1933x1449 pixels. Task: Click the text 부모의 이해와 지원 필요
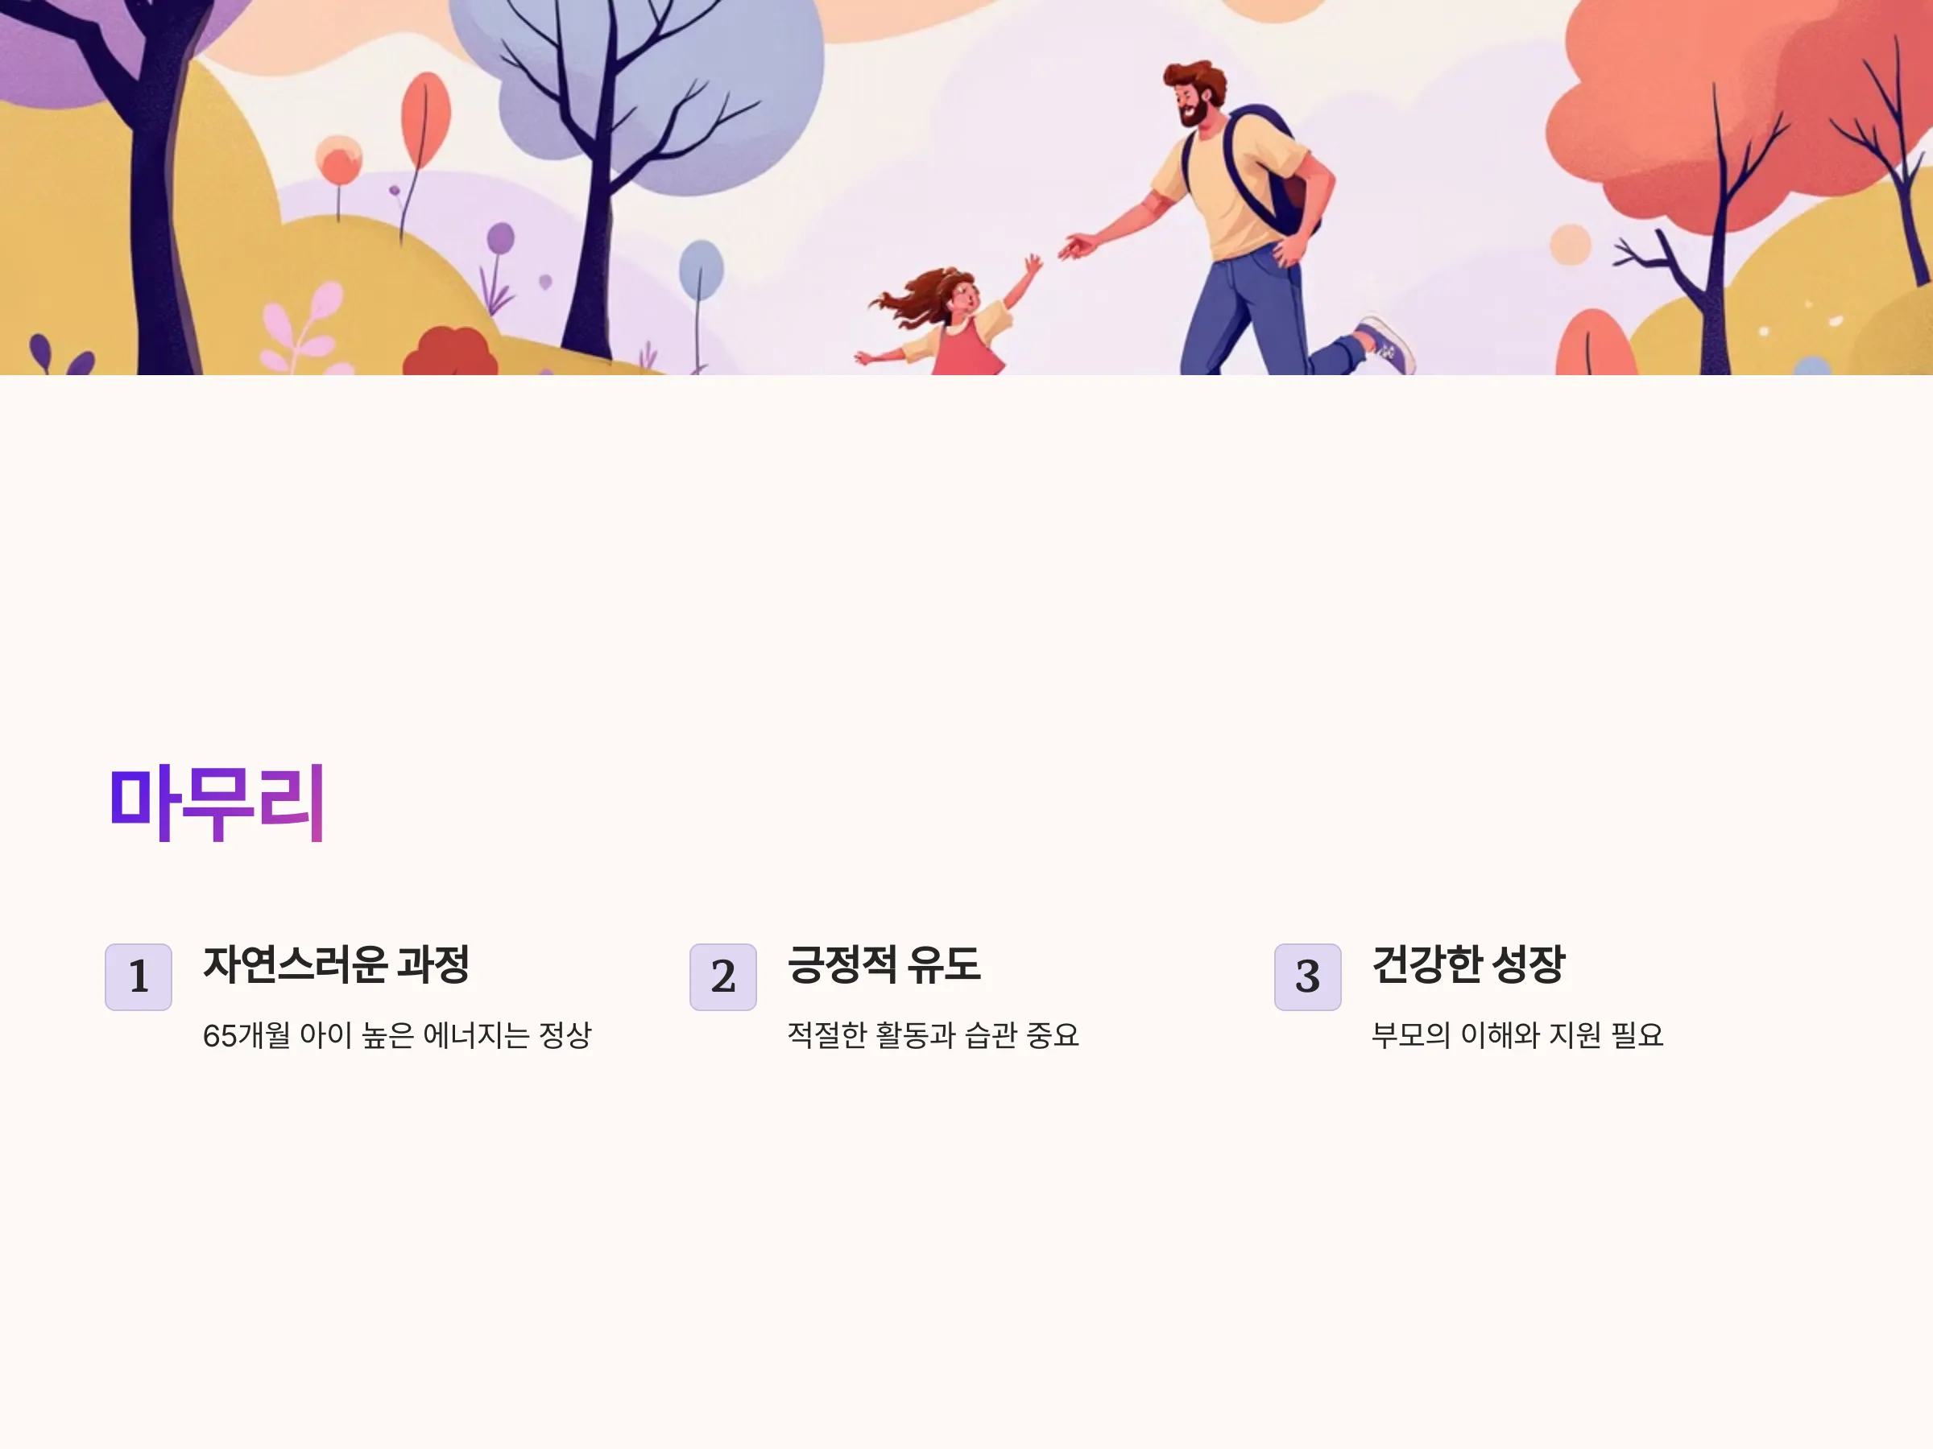pos(1518,1035)
